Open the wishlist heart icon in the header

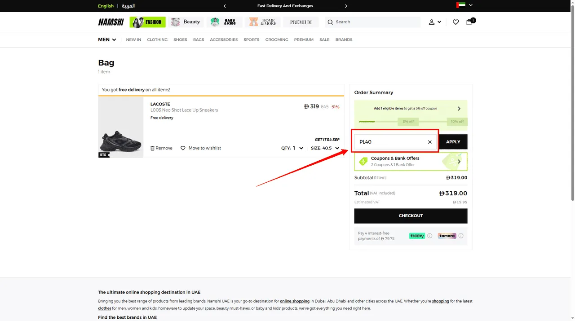pyautogui.click(x=456, y=22)
